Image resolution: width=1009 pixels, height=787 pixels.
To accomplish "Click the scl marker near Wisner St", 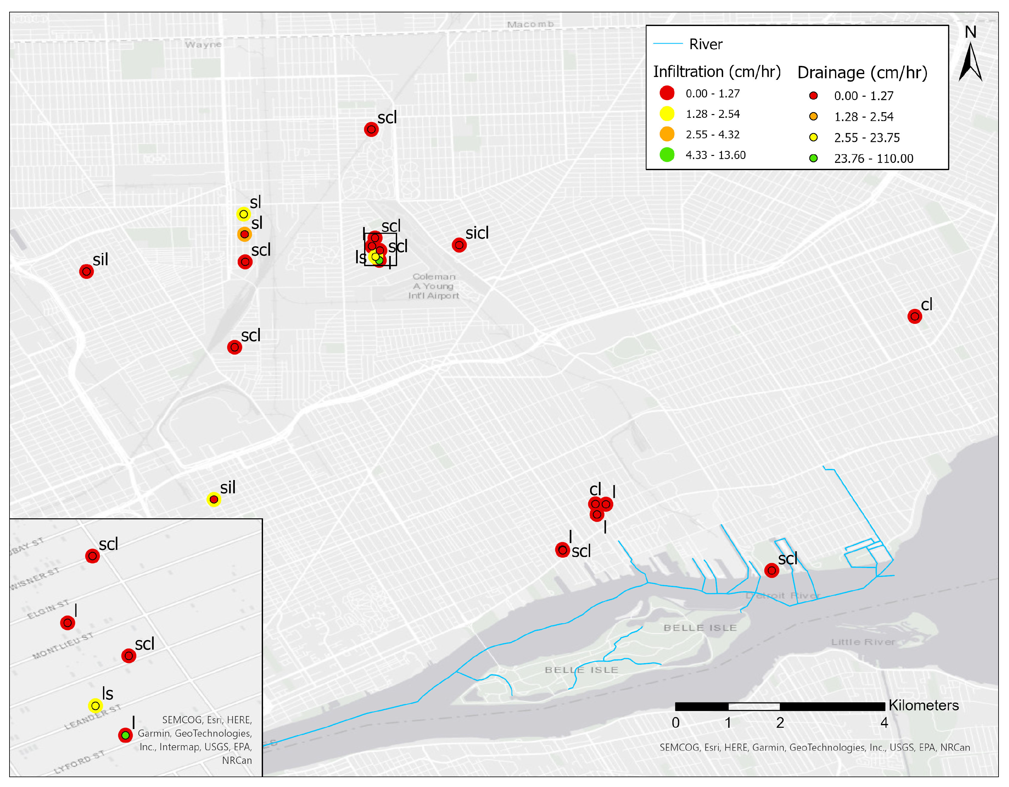I will [x=93, y=556].
